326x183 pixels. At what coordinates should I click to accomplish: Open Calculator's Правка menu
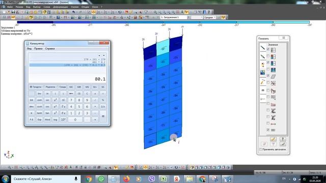[x=38, y=49]
